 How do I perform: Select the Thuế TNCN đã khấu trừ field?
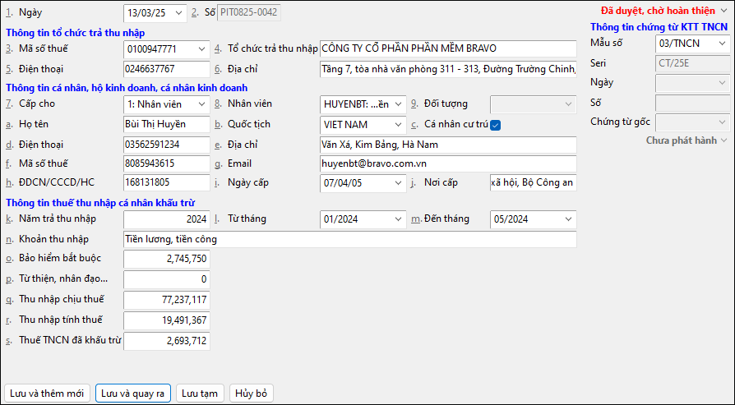pyautogui.click(x=166, y=340)
